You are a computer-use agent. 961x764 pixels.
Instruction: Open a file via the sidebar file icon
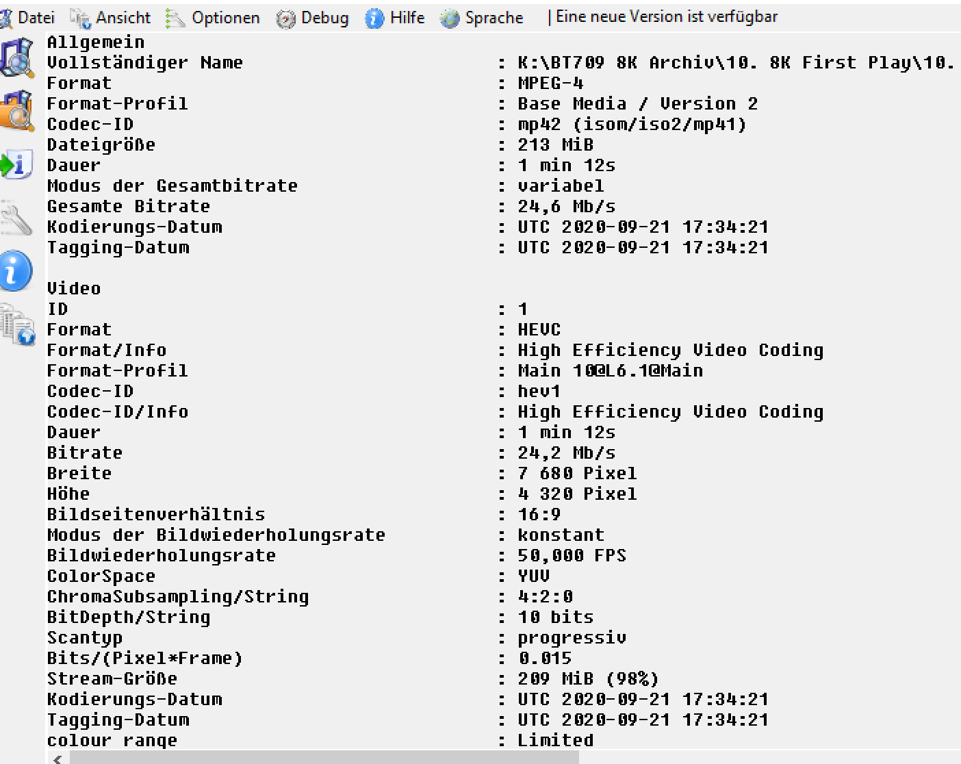point(16,58)
